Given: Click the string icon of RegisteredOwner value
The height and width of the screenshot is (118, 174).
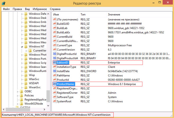Looking at the screenshot, I should coord(55,93).
